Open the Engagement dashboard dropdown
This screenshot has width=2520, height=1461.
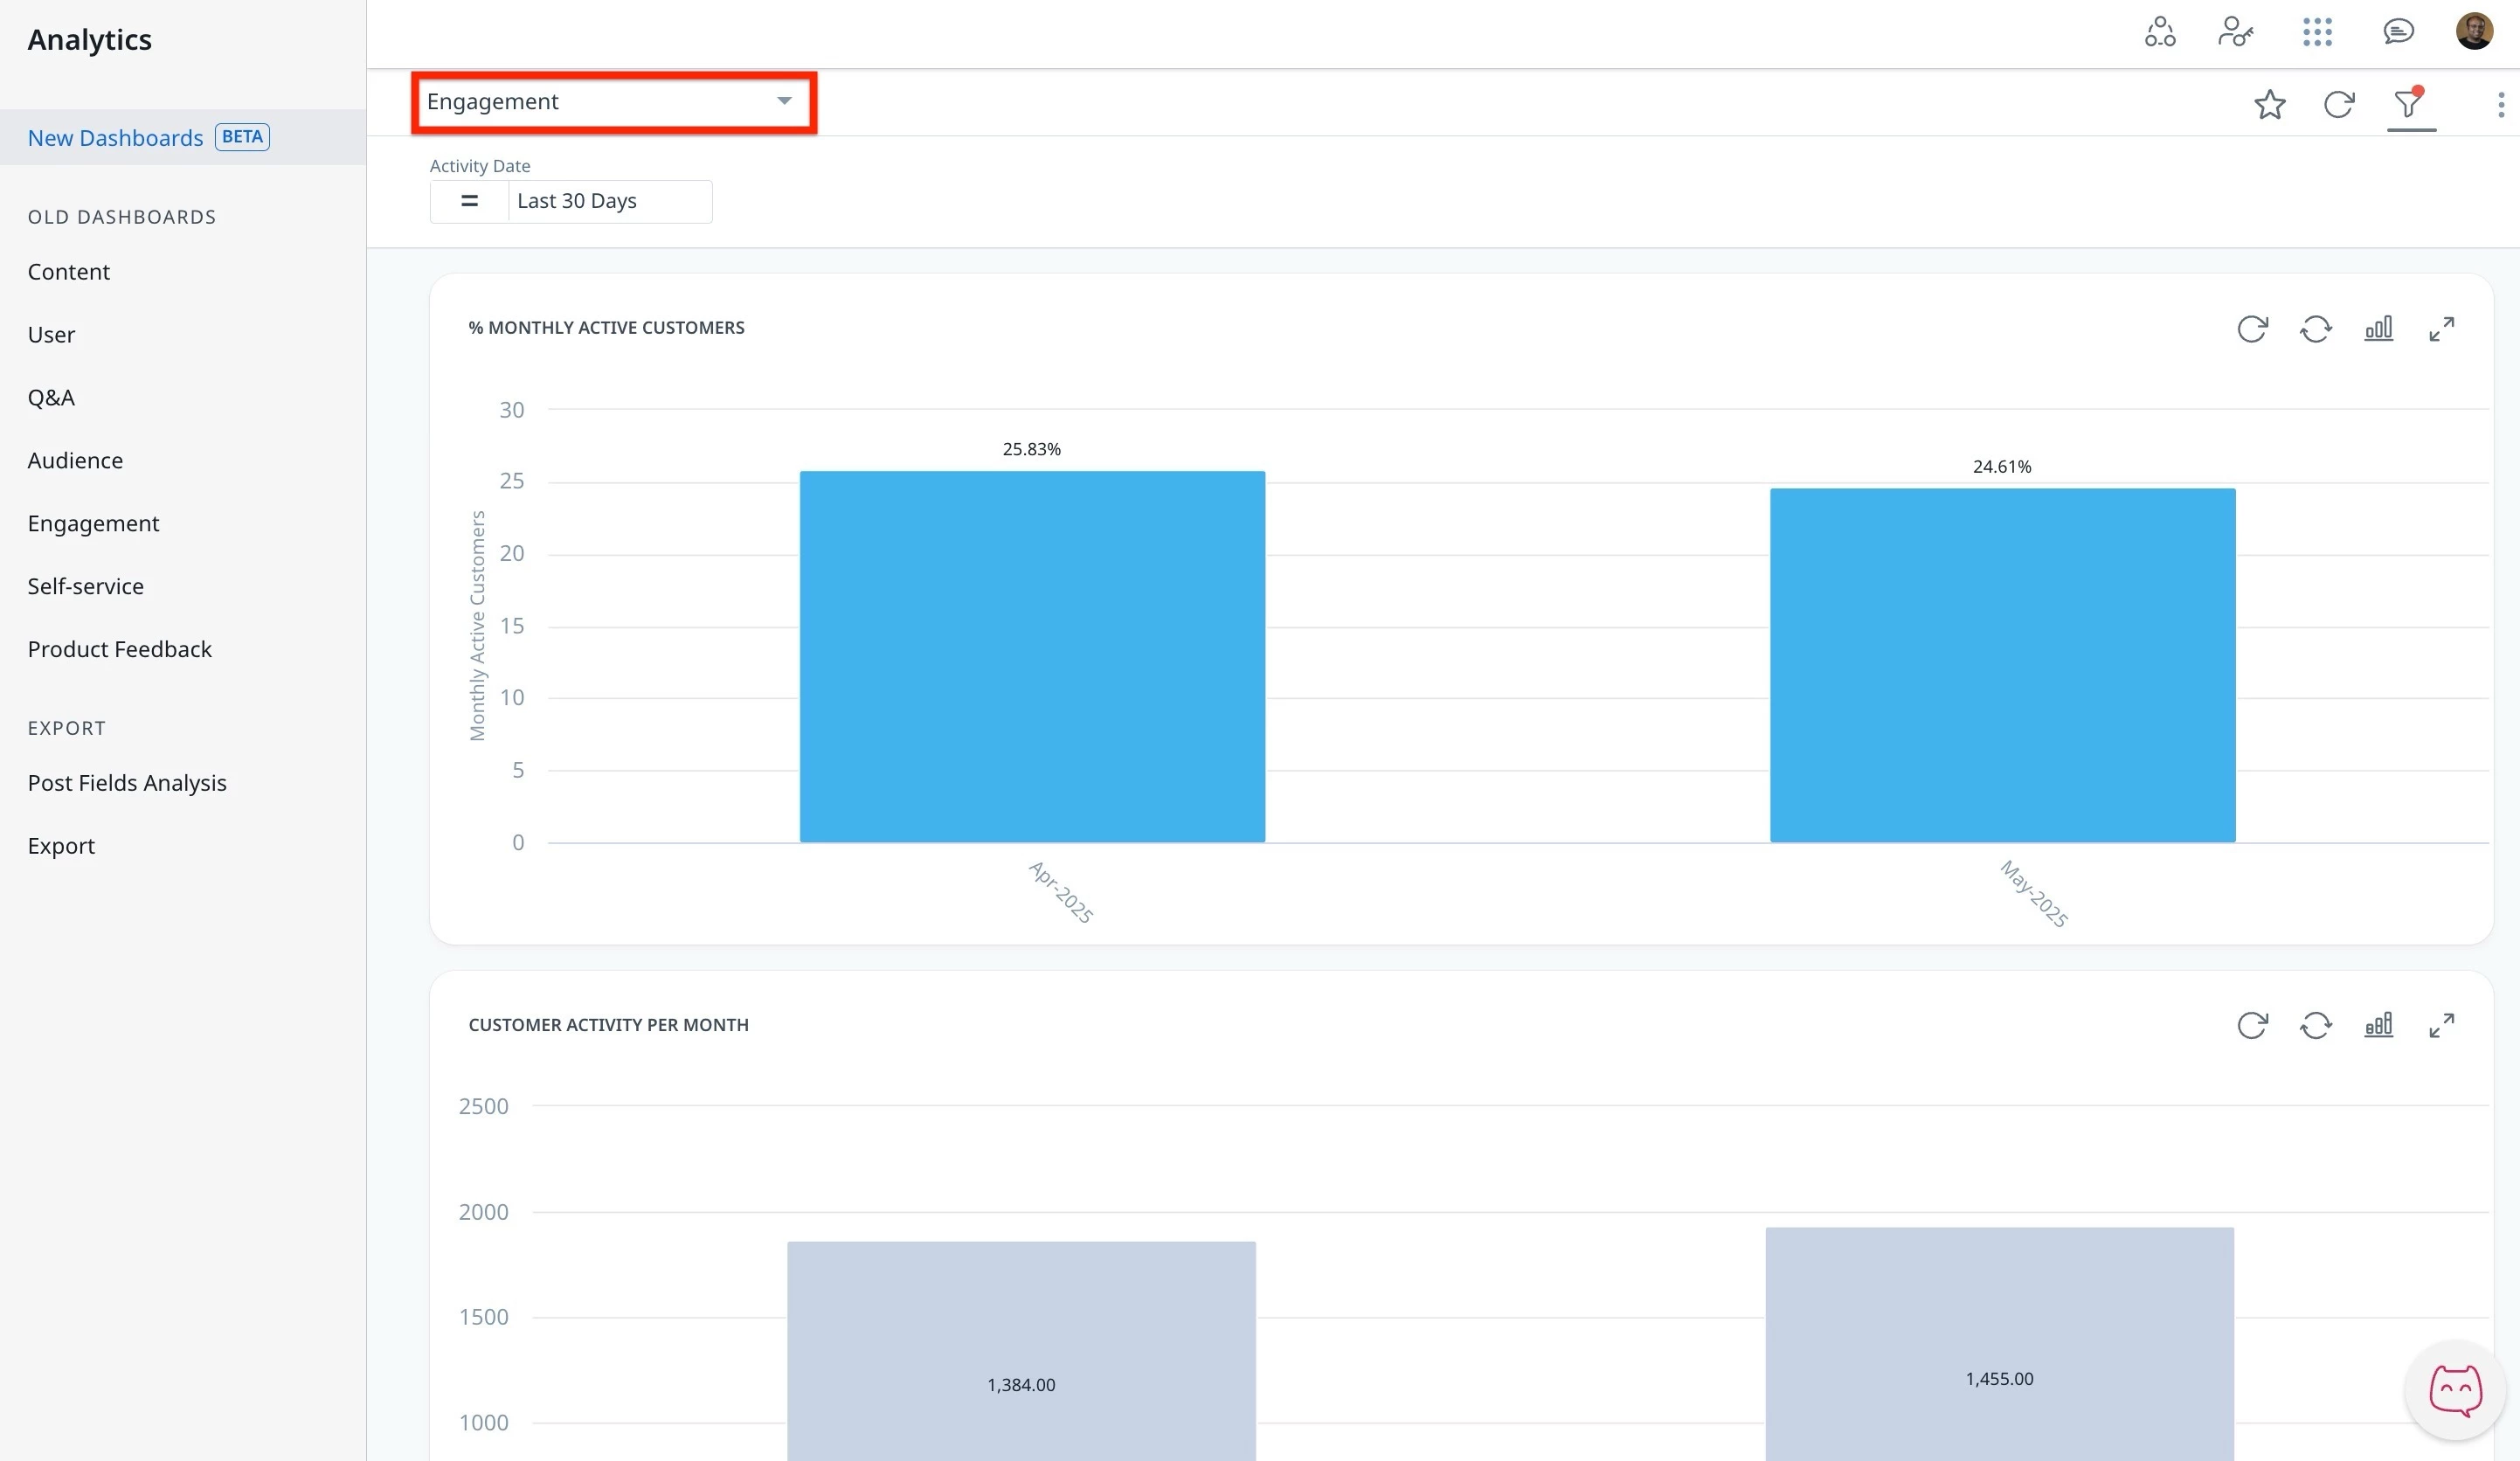[x=613, y=102]
